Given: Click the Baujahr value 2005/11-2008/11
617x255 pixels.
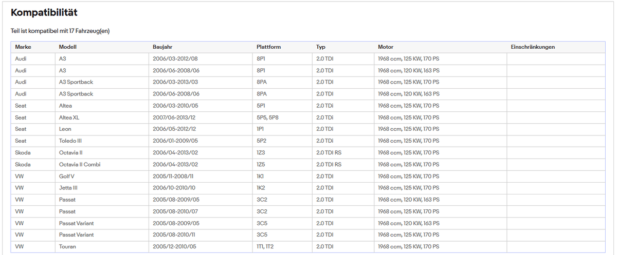Looking at the screenshot, I should click(x=173, y=176).
